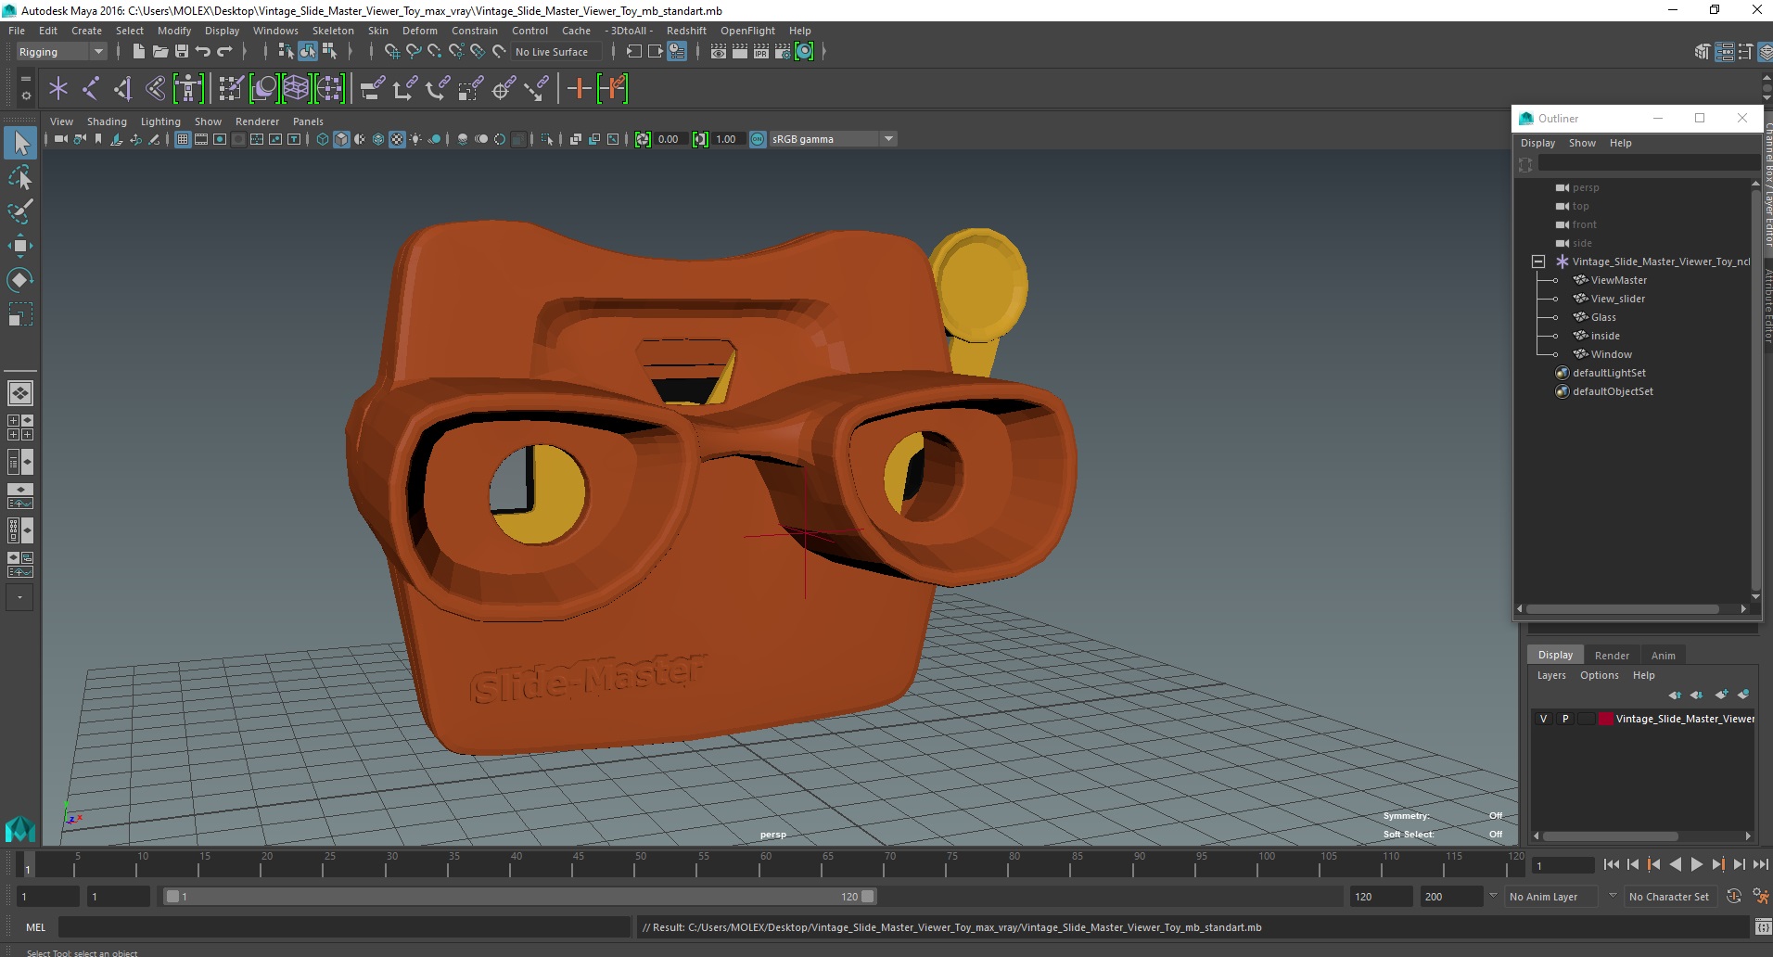Toggle viewport grid display icon

tap(183, 139)
